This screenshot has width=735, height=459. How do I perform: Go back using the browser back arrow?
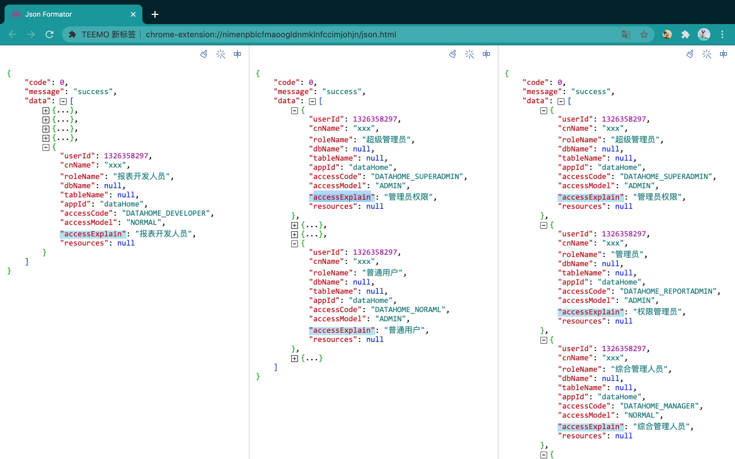tap(13, 34)
